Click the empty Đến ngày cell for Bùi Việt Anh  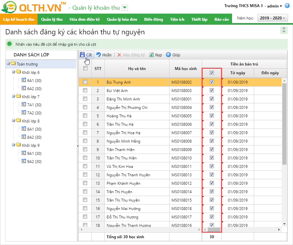pyautogui.click(x=268, y=90)
